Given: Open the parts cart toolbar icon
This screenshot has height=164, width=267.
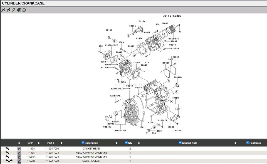Looking at the screenshot, I should click(x=19, y=10).
